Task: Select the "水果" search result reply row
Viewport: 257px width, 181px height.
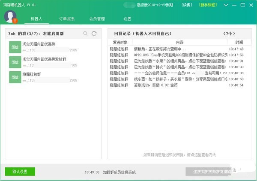Action: [x=179, y=61]
